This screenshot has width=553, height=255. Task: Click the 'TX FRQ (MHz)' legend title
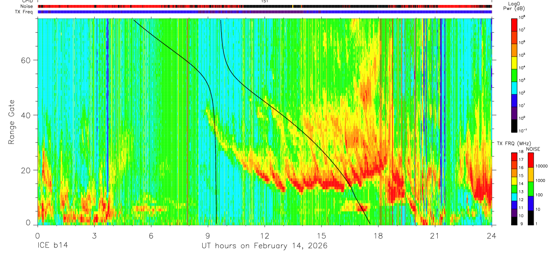pyautogui.click(x=514, y=143)
